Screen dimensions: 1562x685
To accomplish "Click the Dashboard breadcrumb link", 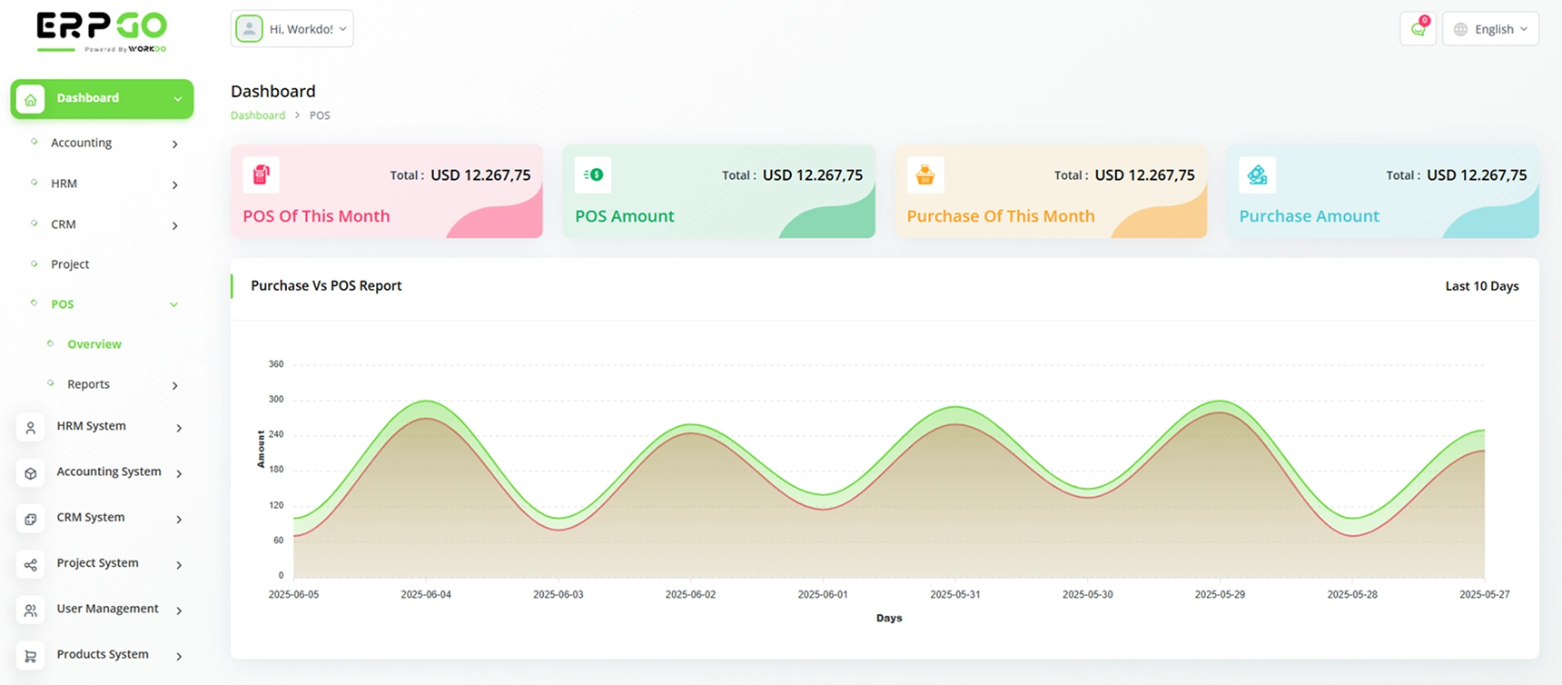I will point(257,115).
